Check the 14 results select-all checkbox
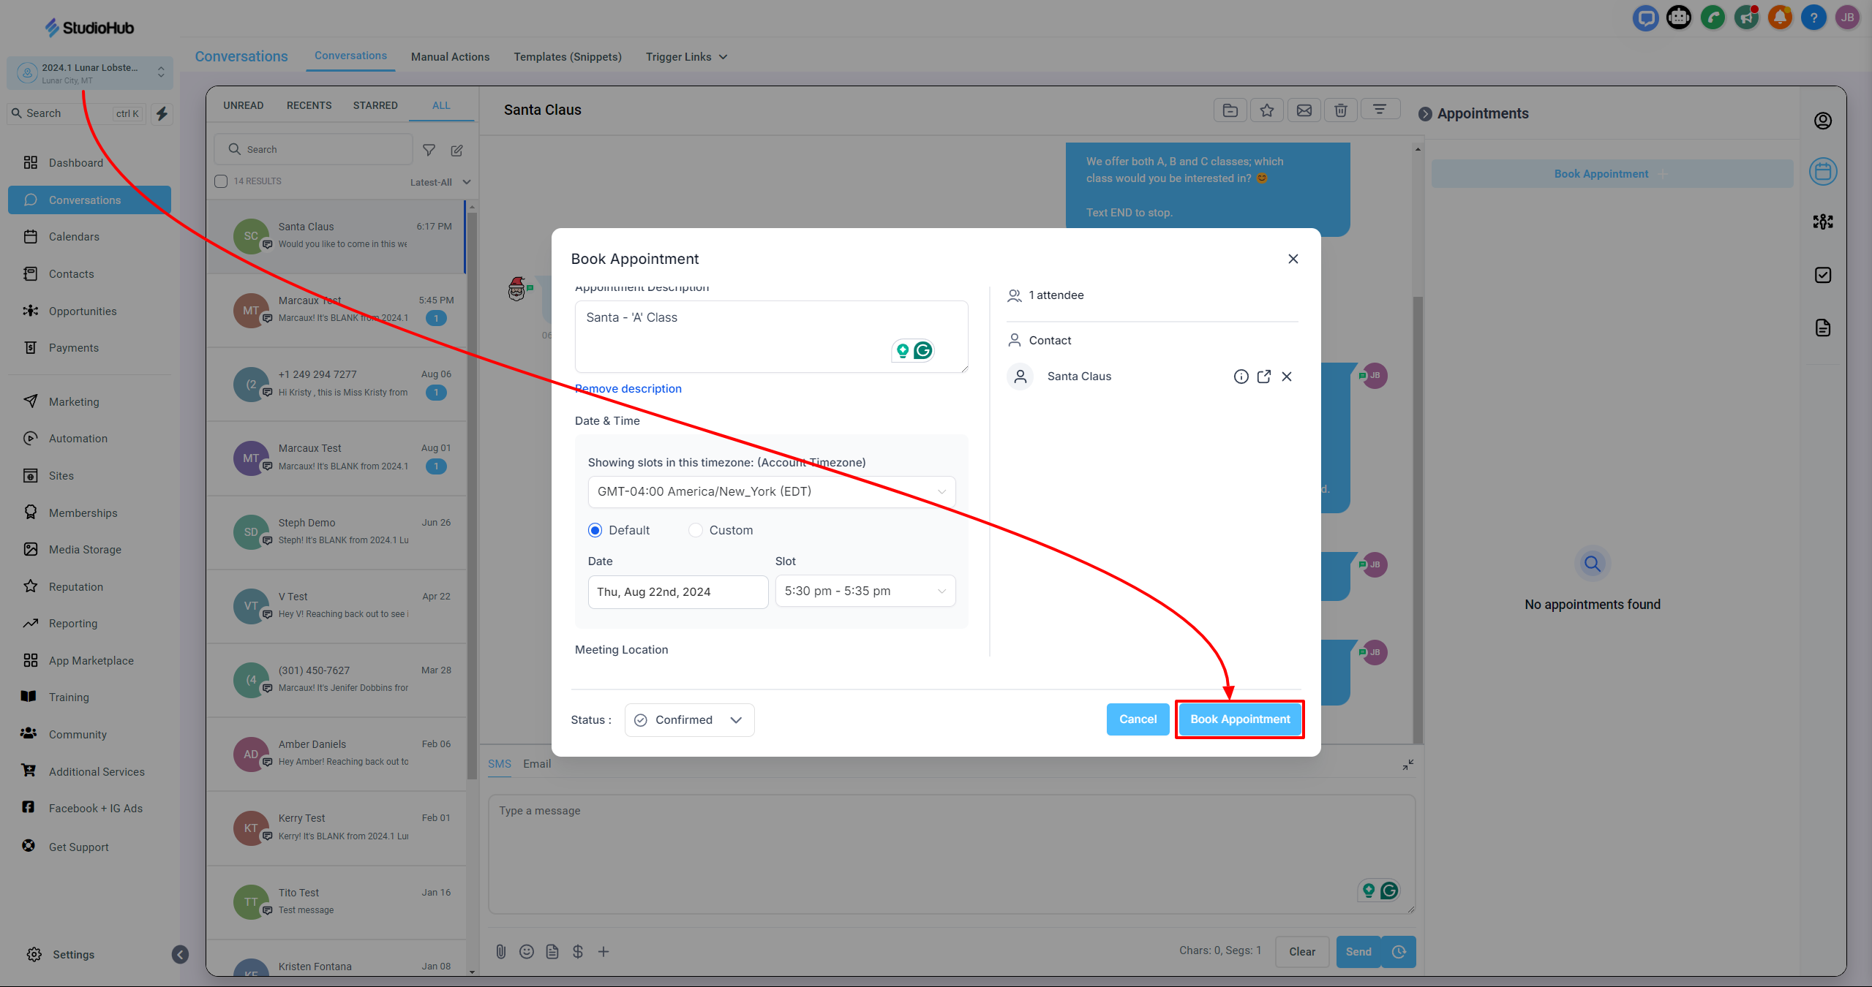This screenshot has height=987, width=1872. 221,181
